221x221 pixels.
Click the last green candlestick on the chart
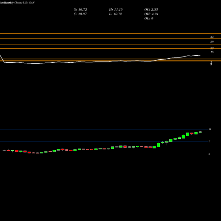(200, 132)
